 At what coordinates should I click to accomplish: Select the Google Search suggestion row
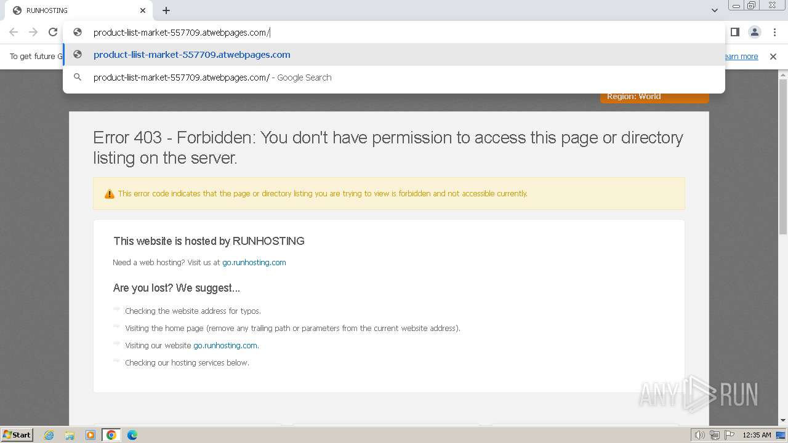pos(394,78)
